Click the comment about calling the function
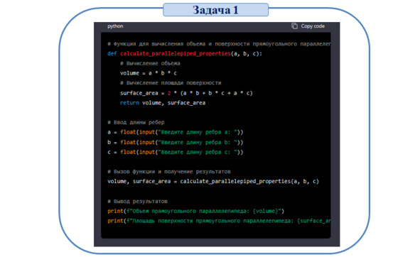 tap(169, 172)
